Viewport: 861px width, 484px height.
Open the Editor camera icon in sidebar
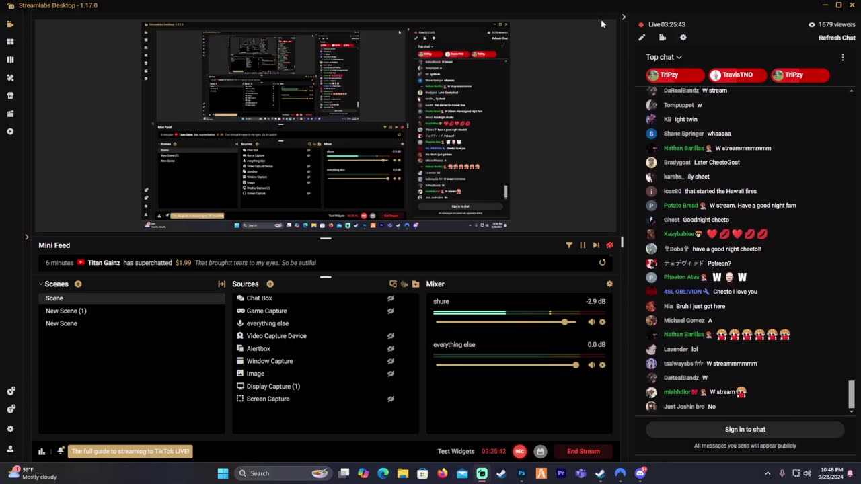point(10,24)
